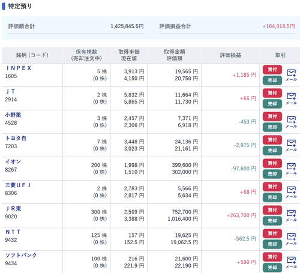Set a mail alert for NTT
The height and width of the screenshot is (273, 300).
(x=291, y=239)
